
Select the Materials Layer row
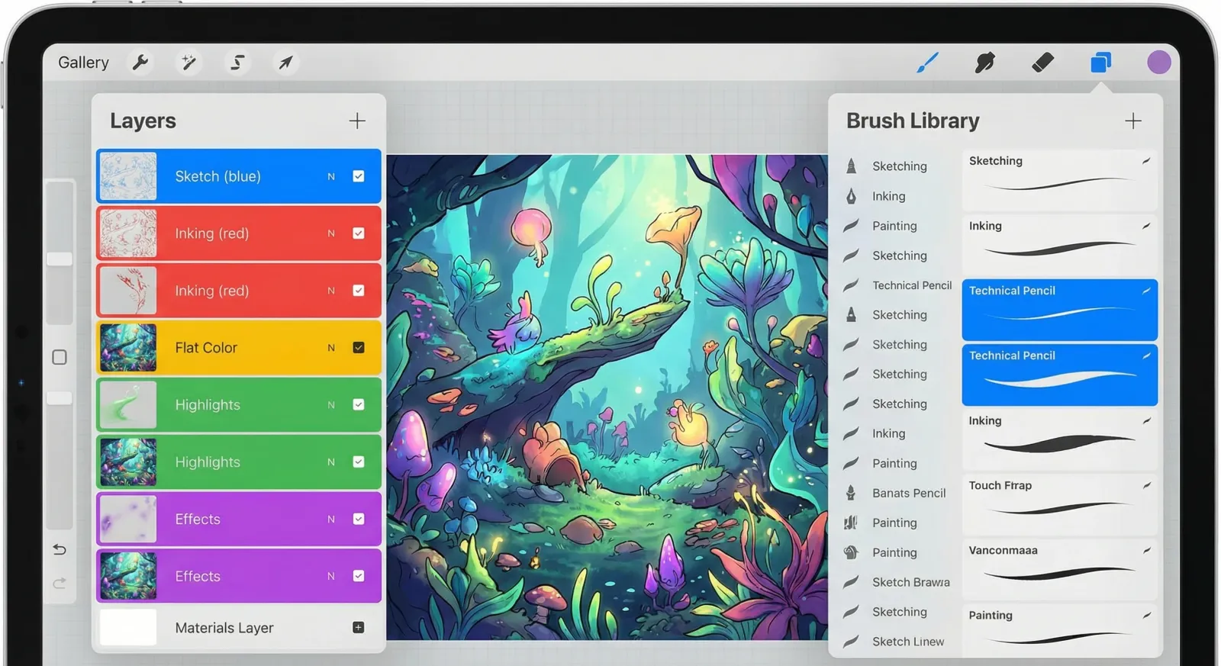coord(239,627)
